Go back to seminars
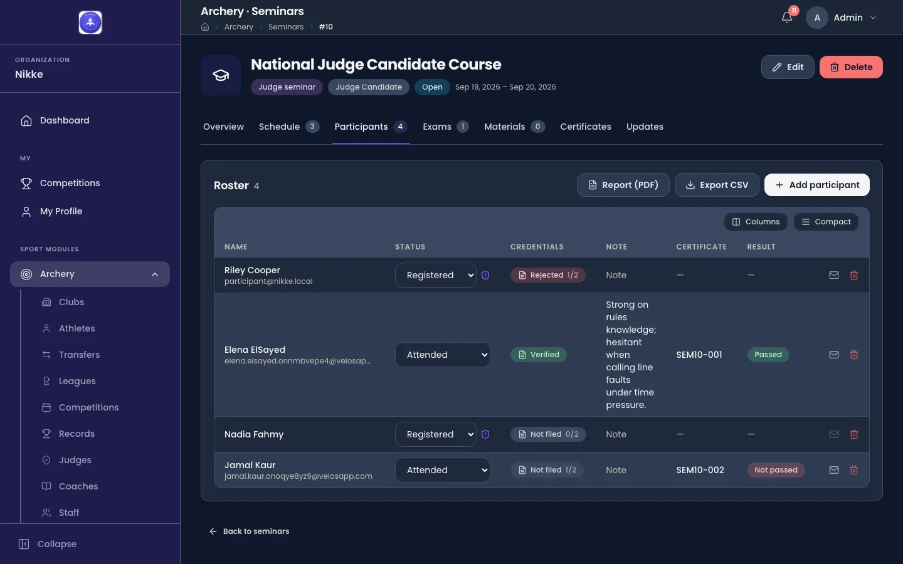903x564 pixels. pos(249,531)
